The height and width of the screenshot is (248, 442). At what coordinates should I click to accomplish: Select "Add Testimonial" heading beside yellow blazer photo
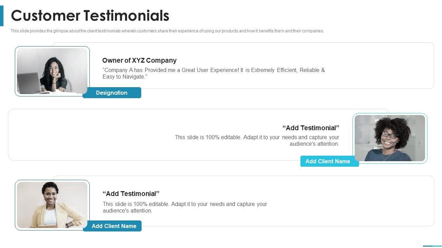(131, 194)
